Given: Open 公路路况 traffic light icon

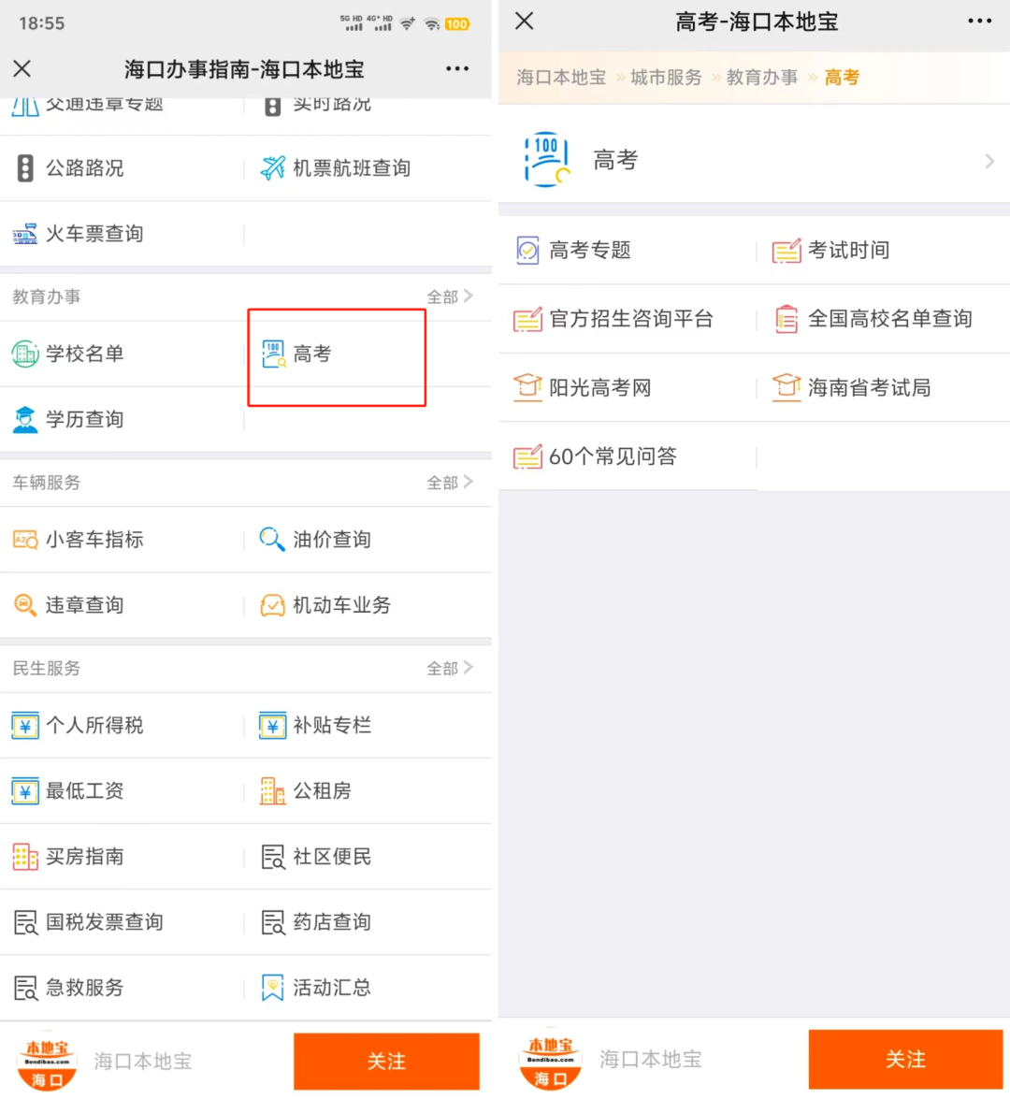Looking at the screenshot, I should pos(25,168).
